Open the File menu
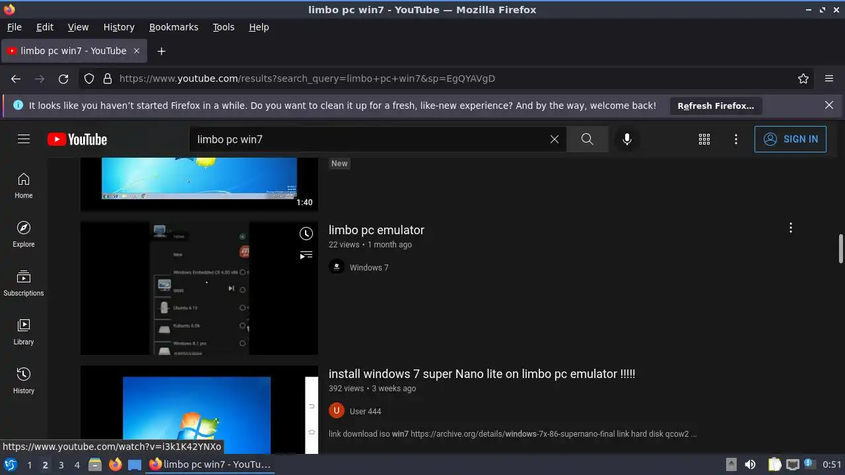 click(15, 27)
